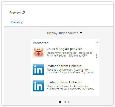Click the Preview help question mark icon
This screenshot has width=115, height=107.
coord(23,12)
